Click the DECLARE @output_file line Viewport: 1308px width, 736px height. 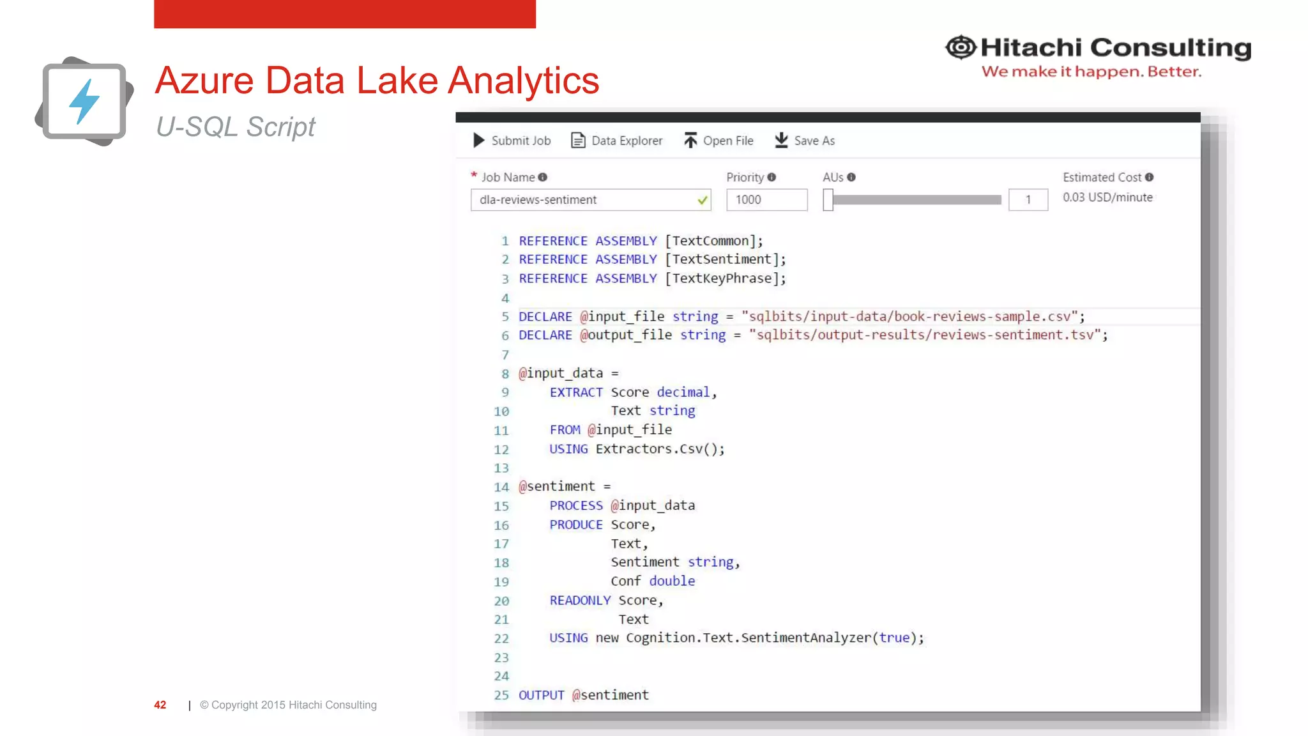[813, 335]
